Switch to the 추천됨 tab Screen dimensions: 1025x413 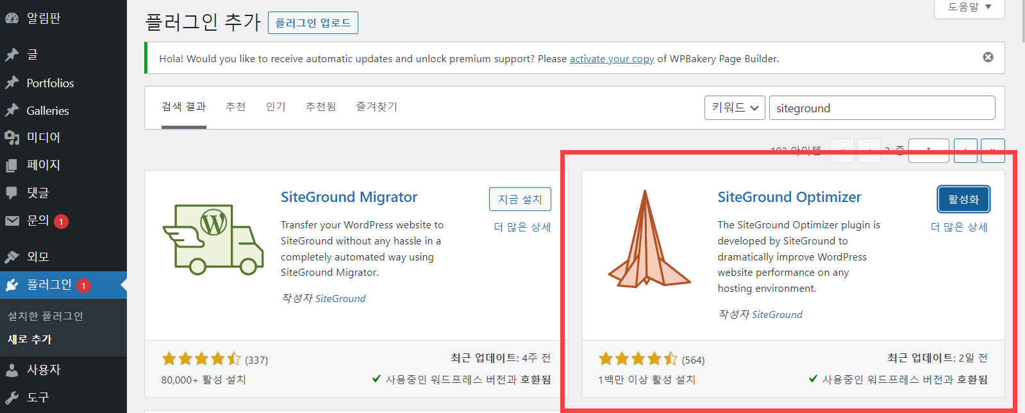click(321, 106)
